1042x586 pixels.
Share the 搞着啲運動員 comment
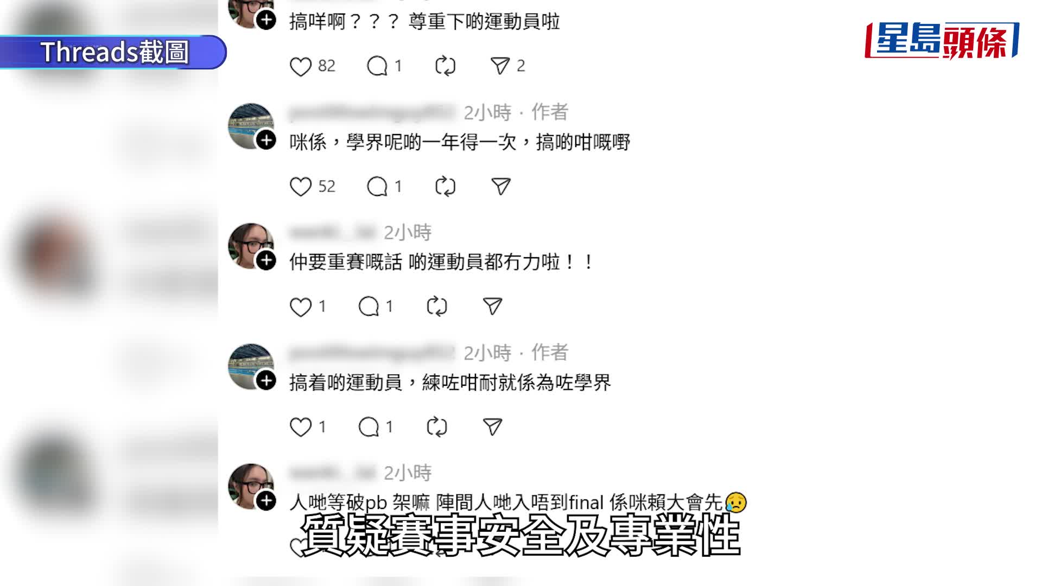[x=492, y=427]
